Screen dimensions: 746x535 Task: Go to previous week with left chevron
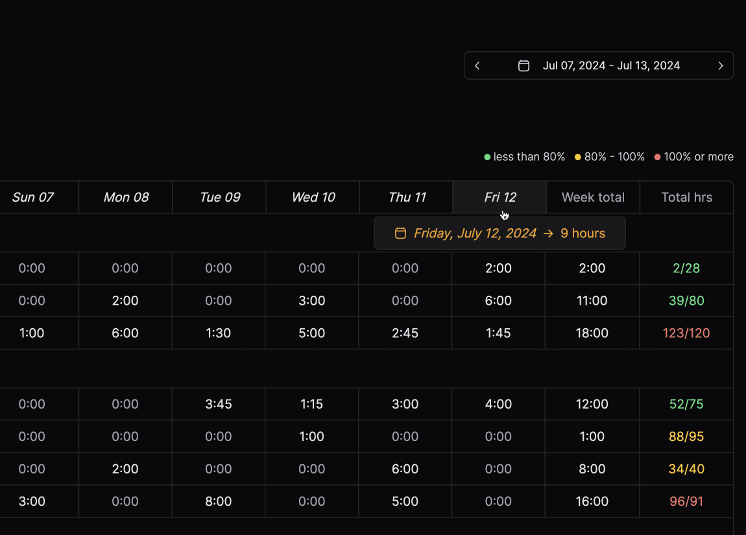[477, 65]
